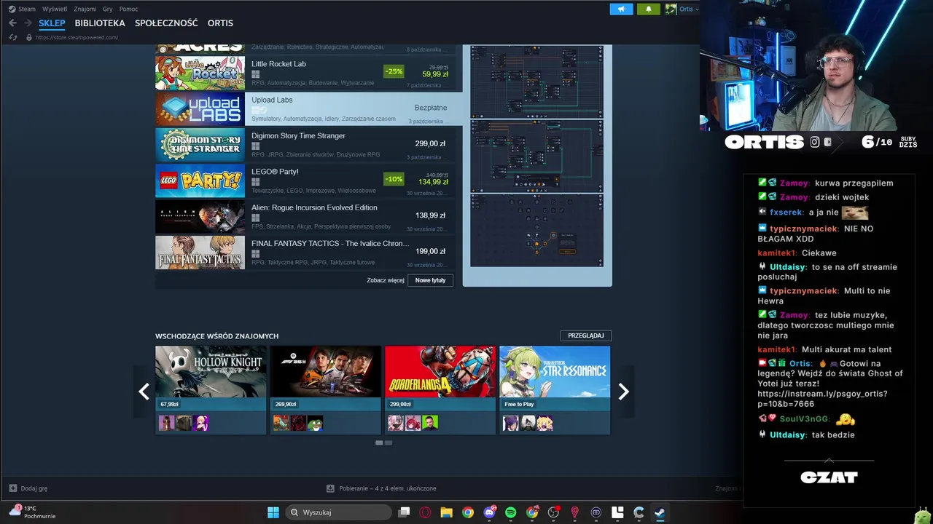The image size is (933, 524).
Task: Open Task View in the taskbar
Action: (404, 512)
